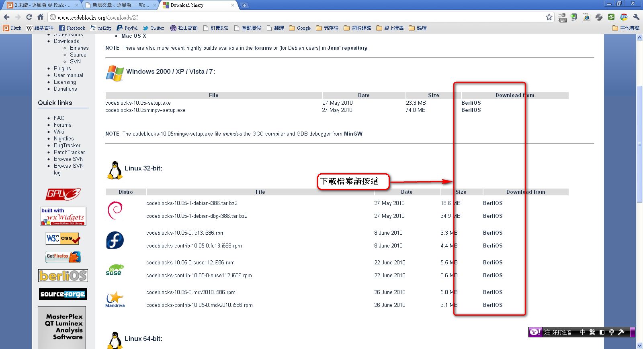The image size is (643, 349).
Task: Switch to the 新增文章 WordPress tab
Action: point(120,5)
